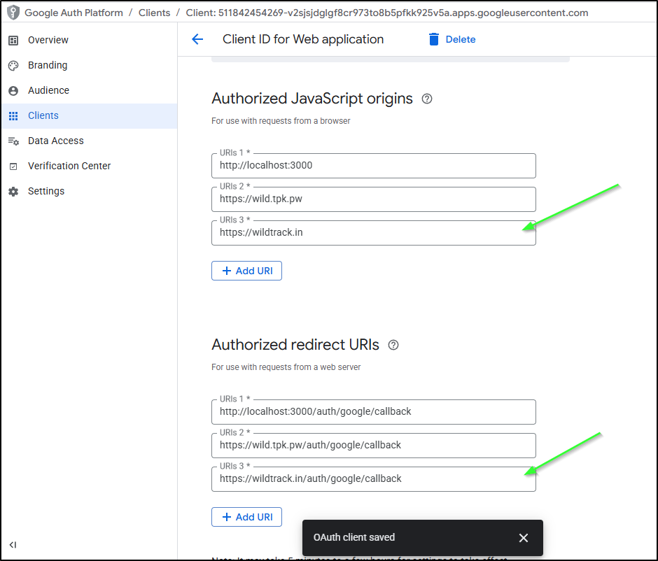
Task: Open help for Authorized redirect URIs
Action: click(x=393, y=345)
